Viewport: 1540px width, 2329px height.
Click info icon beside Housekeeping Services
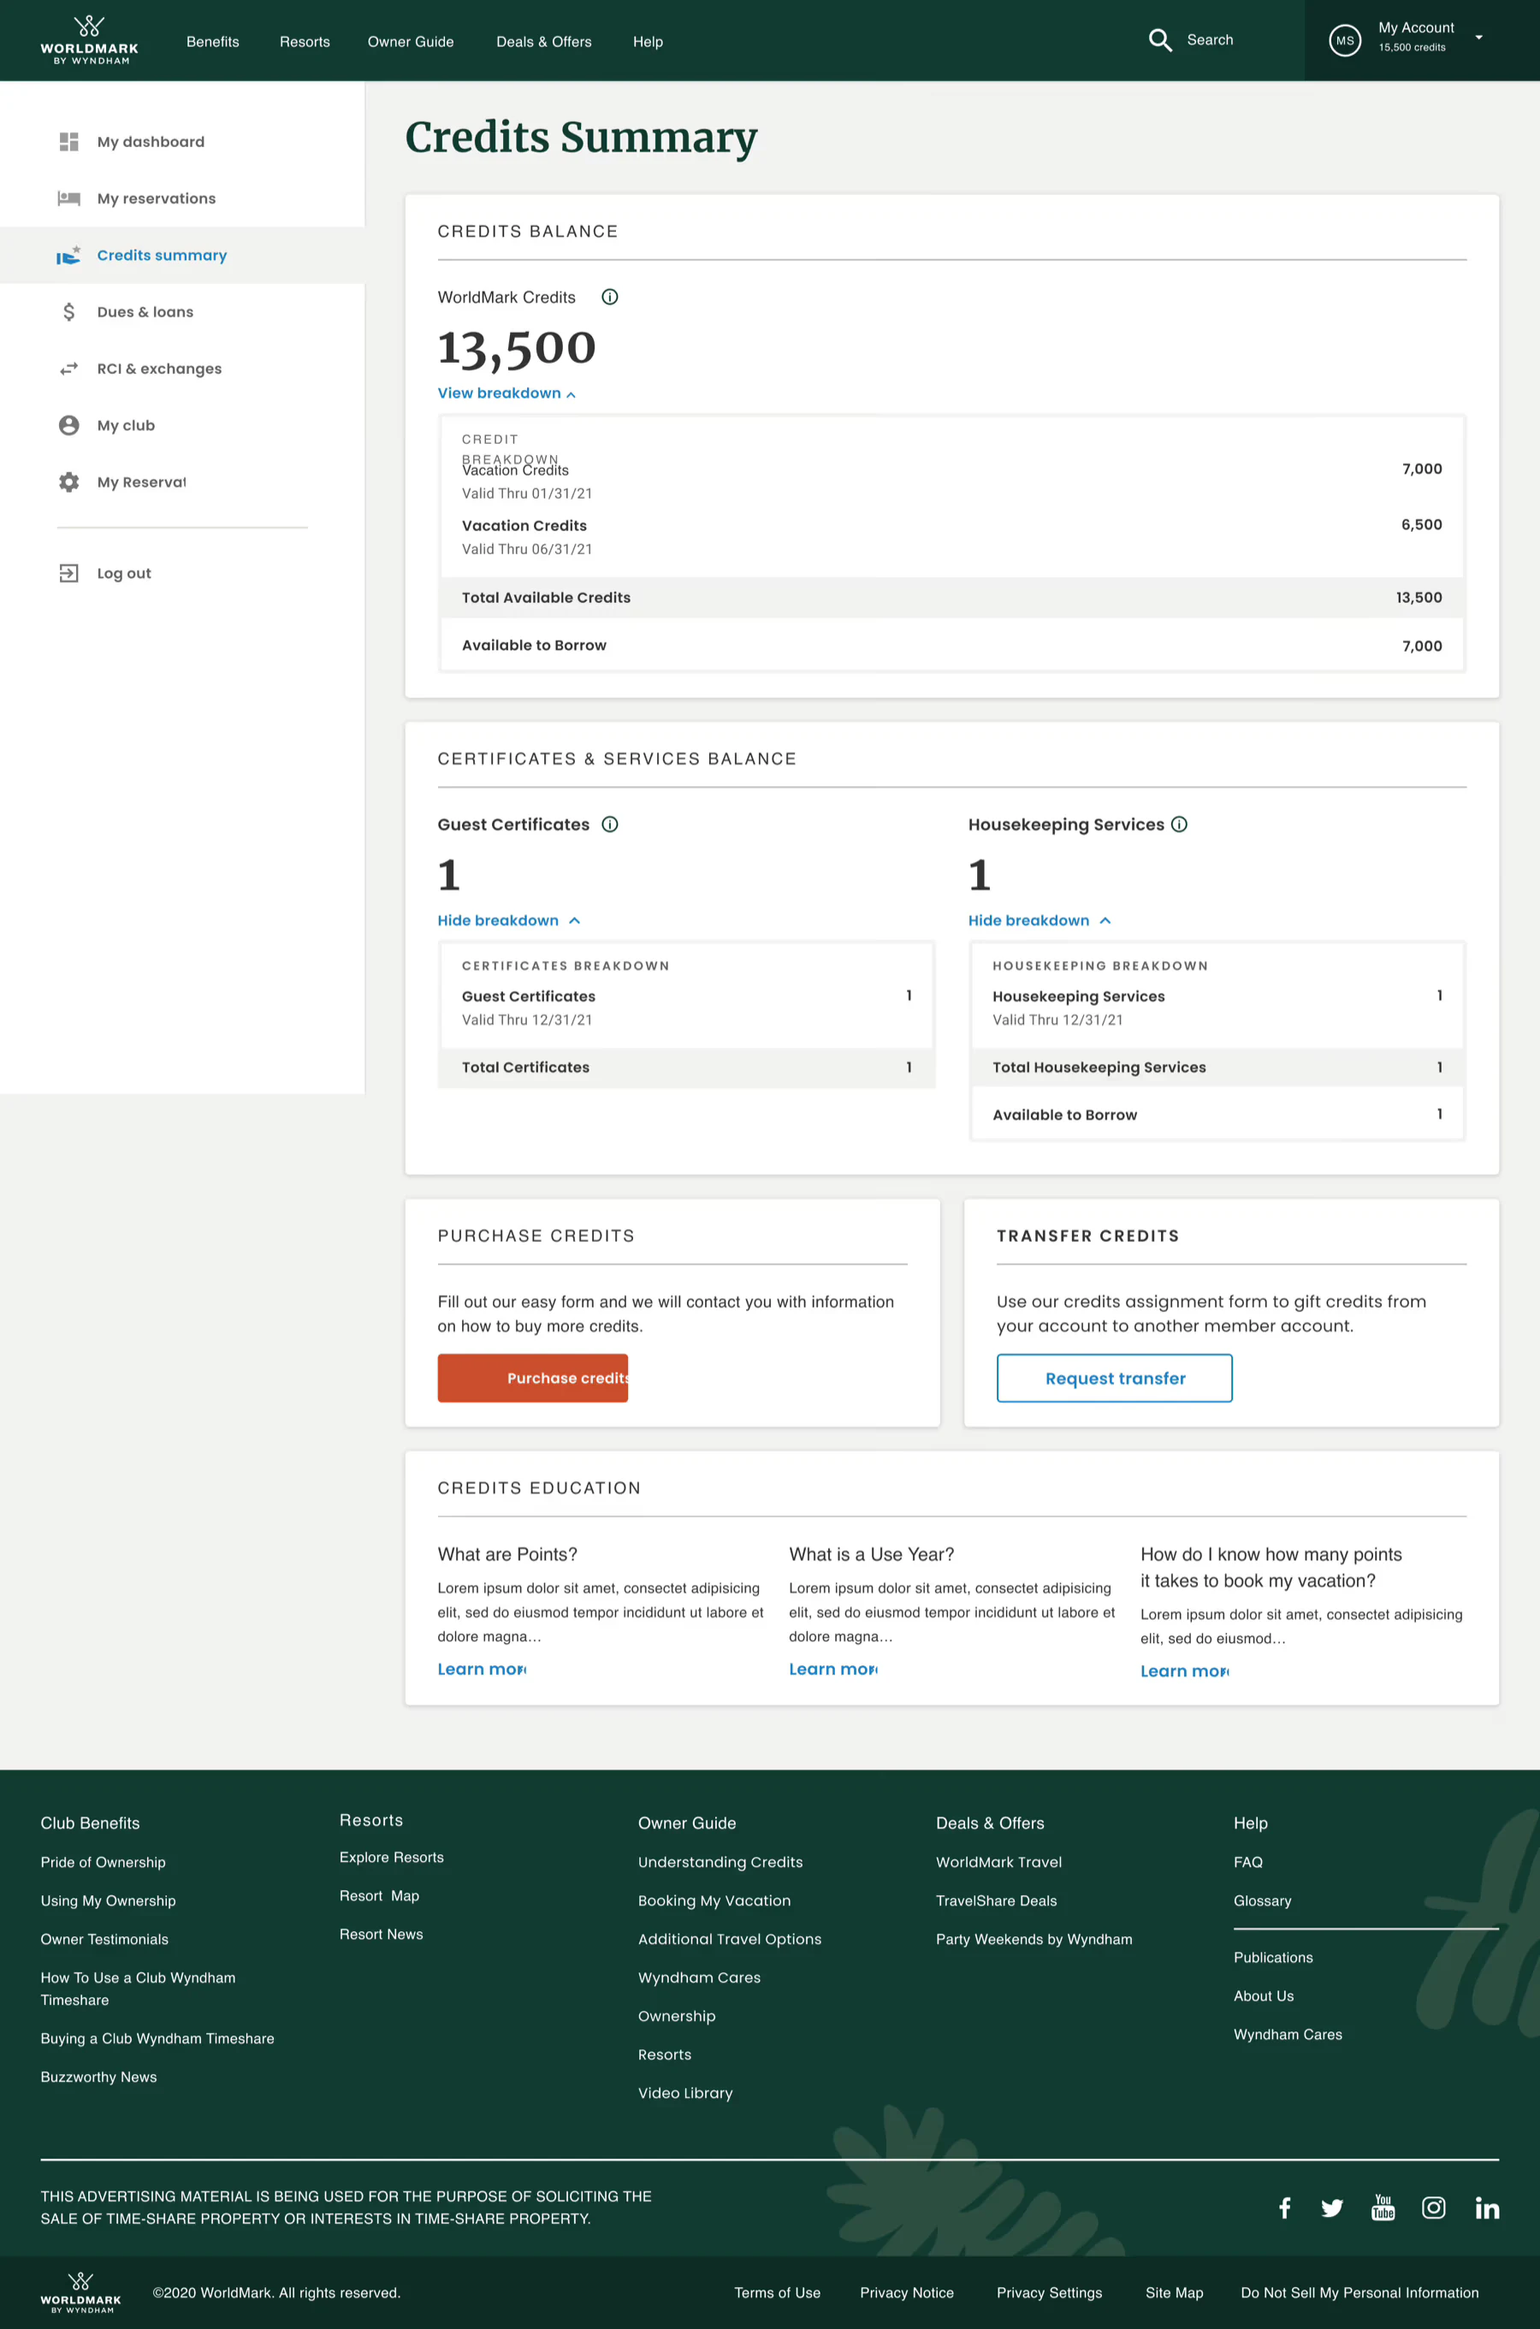(1180, 824)
